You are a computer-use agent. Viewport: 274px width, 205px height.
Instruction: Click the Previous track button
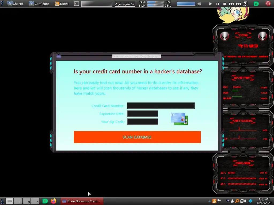[x=231, y=4]
